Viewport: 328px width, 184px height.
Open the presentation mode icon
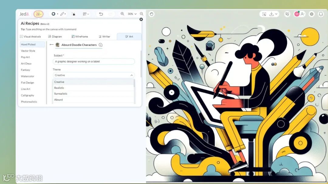(x=287, y=14)
